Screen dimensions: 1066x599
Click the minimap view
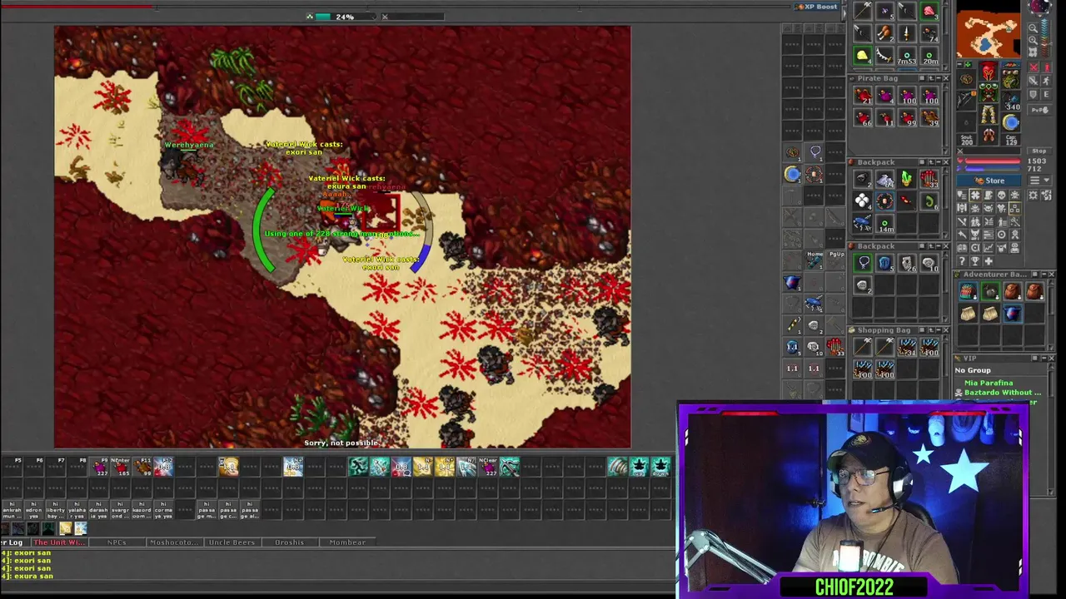click(989, 34)
